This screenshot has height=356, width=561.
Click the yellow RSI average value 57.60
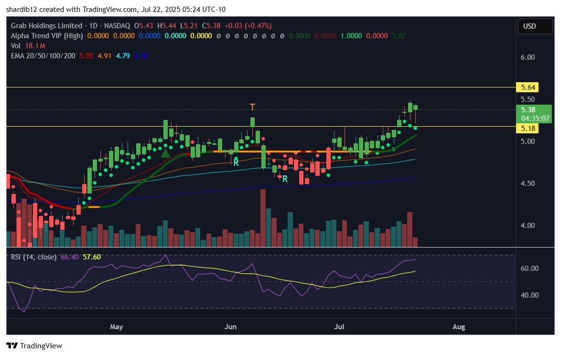coord(92,257)
